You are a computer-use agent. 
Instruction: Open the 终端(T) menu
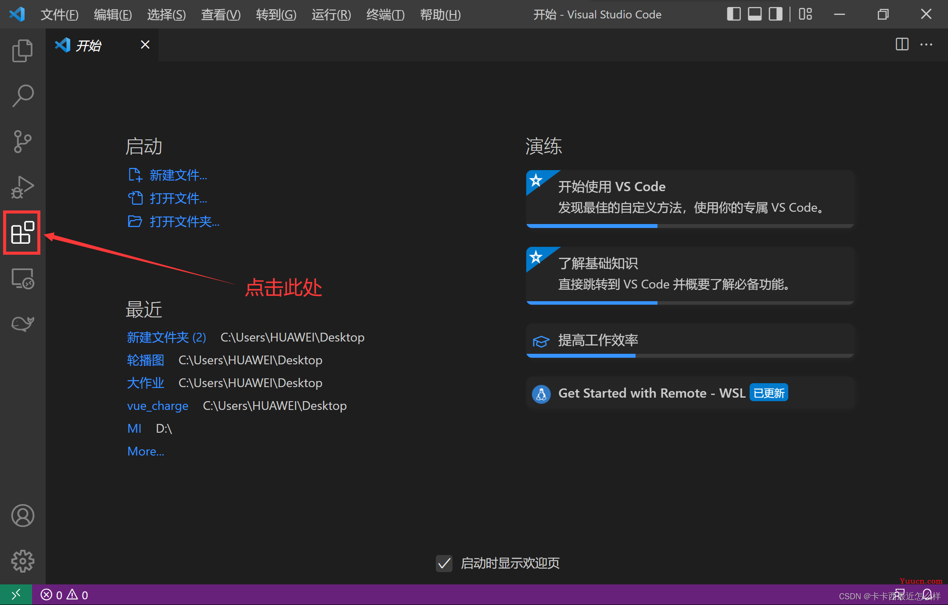pos(385,15)
